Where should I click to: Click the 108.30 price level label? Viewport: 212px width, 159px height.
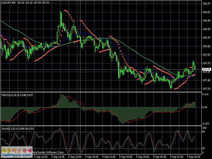click(207, 29)
